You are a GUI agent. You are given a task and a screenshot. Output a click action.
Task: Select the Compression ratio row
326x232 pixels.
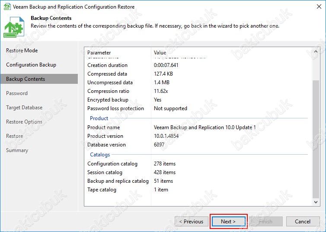(198, 91)
